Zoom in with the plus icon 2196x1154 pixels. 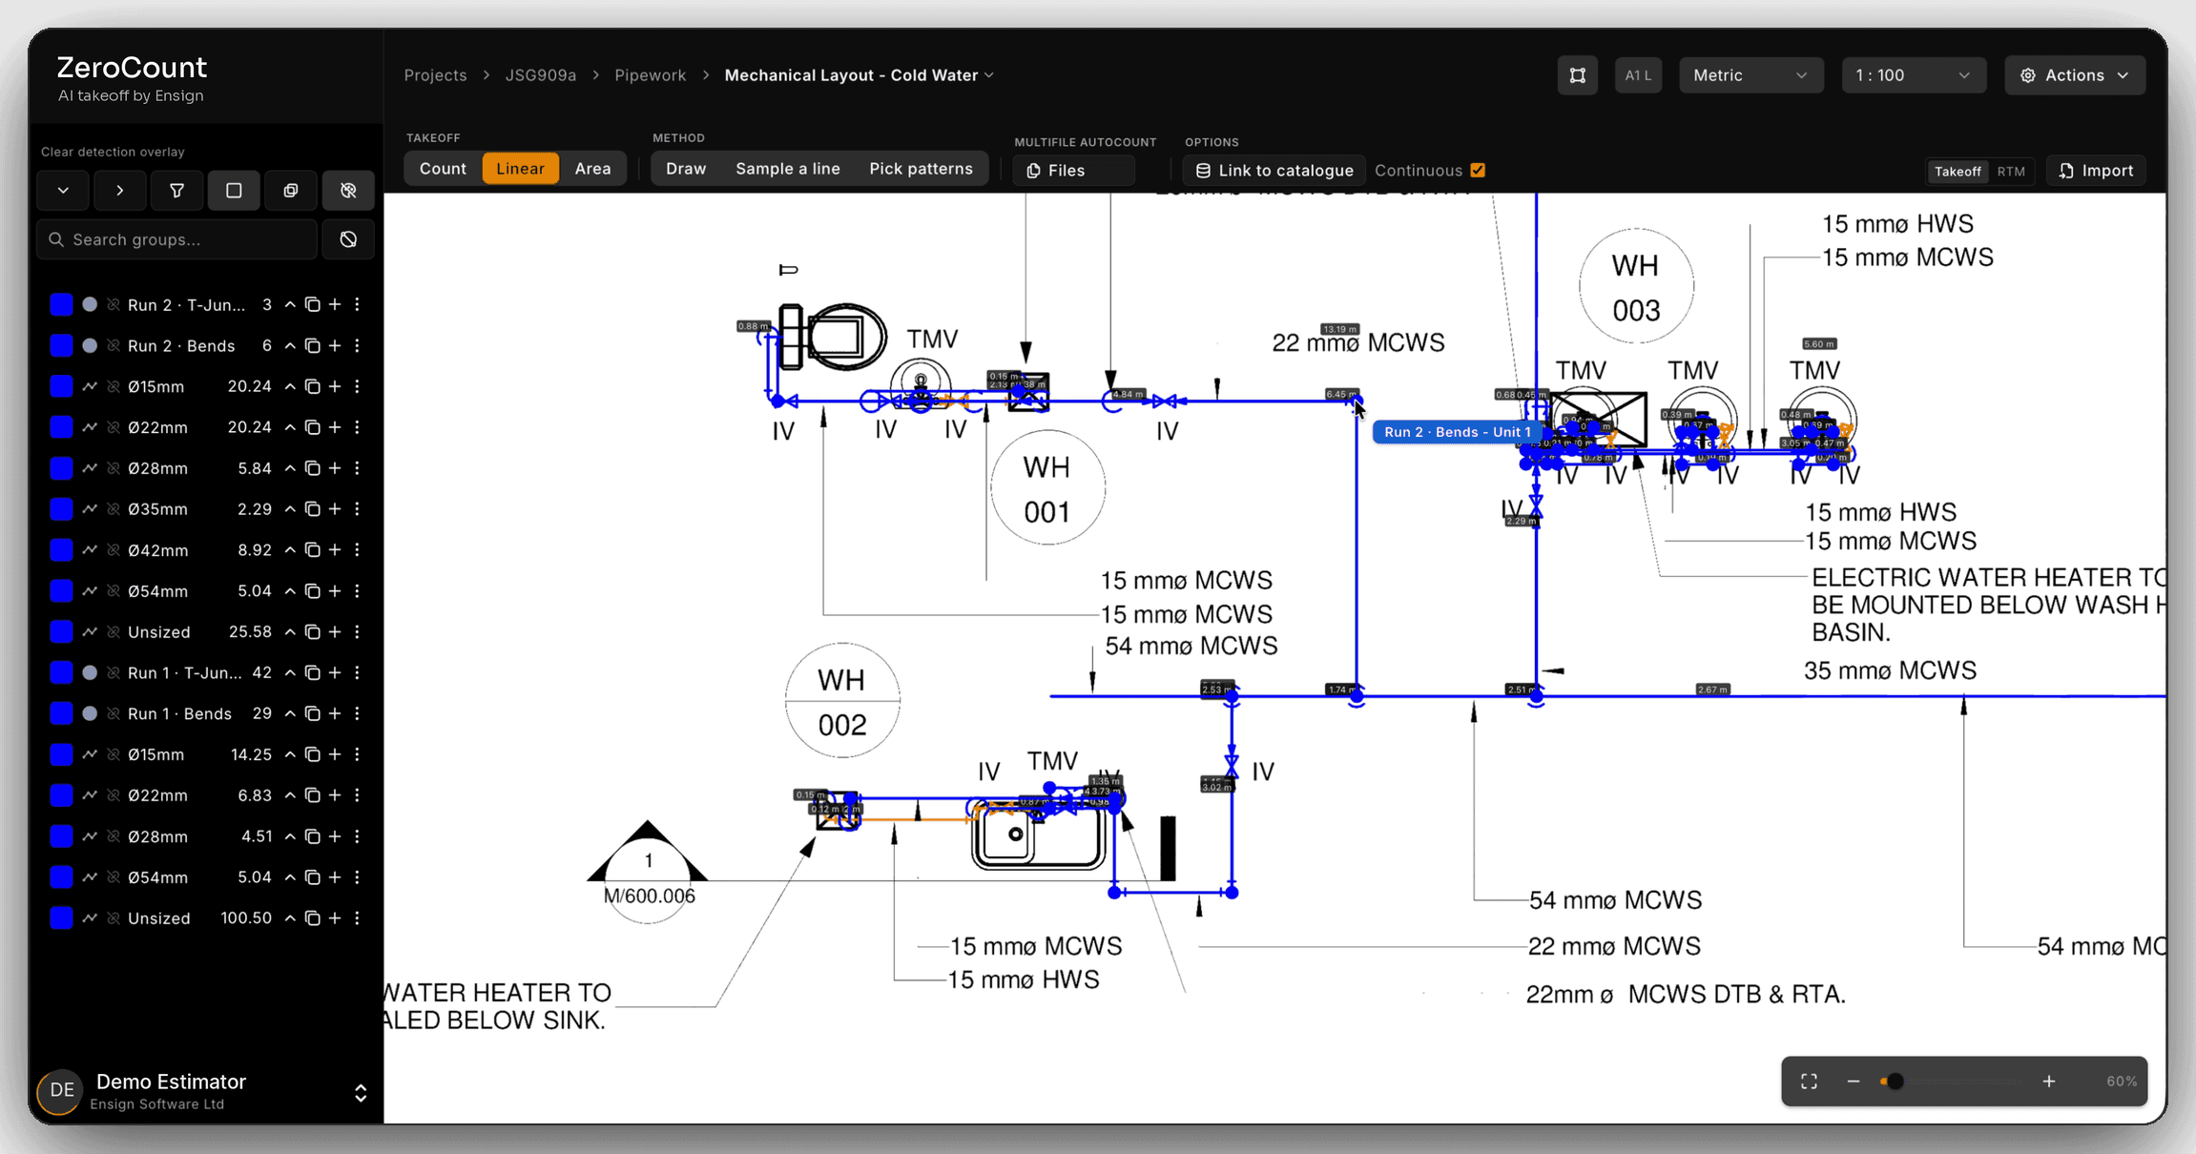[x=2049, y=1082]
